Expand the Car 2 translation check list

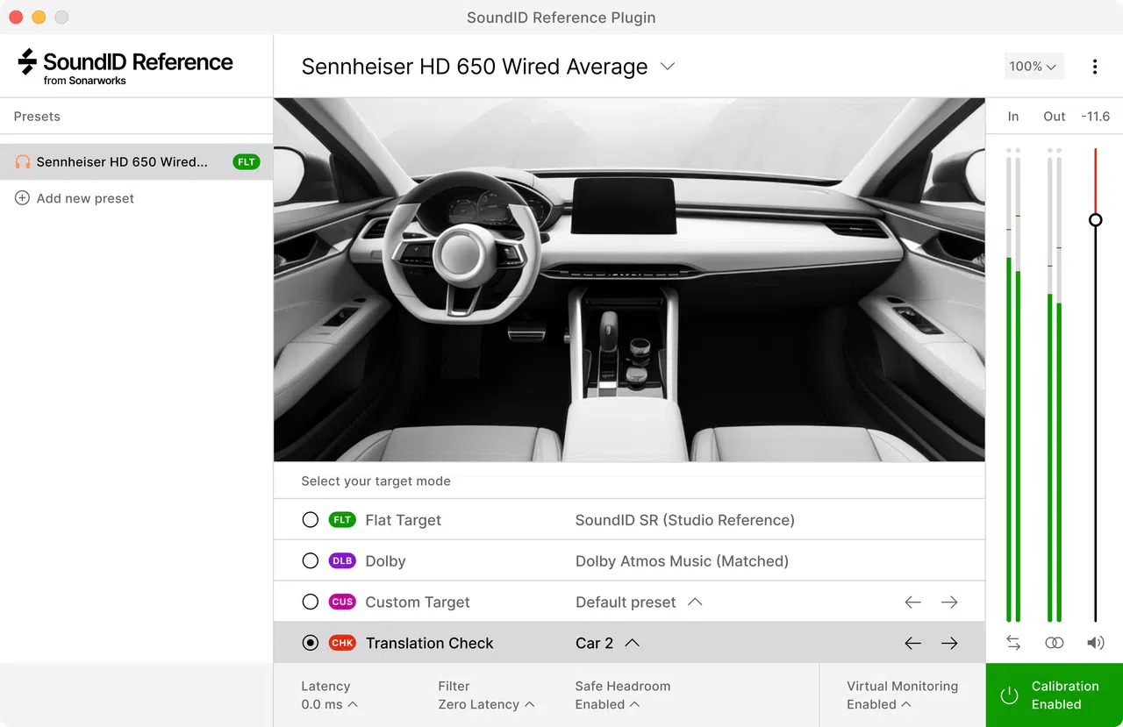632,643
